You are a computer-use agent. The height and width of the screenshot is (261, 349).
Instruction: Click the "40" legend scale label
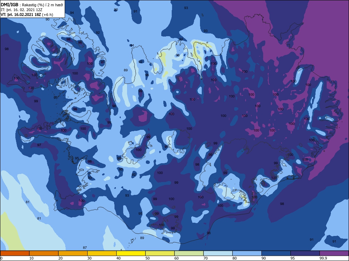[118, 258]
